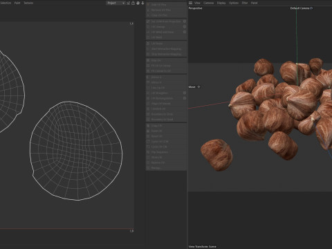Screen dimensions: 332x249
Task: Click the Store UV command
Action: pos(166,158)
